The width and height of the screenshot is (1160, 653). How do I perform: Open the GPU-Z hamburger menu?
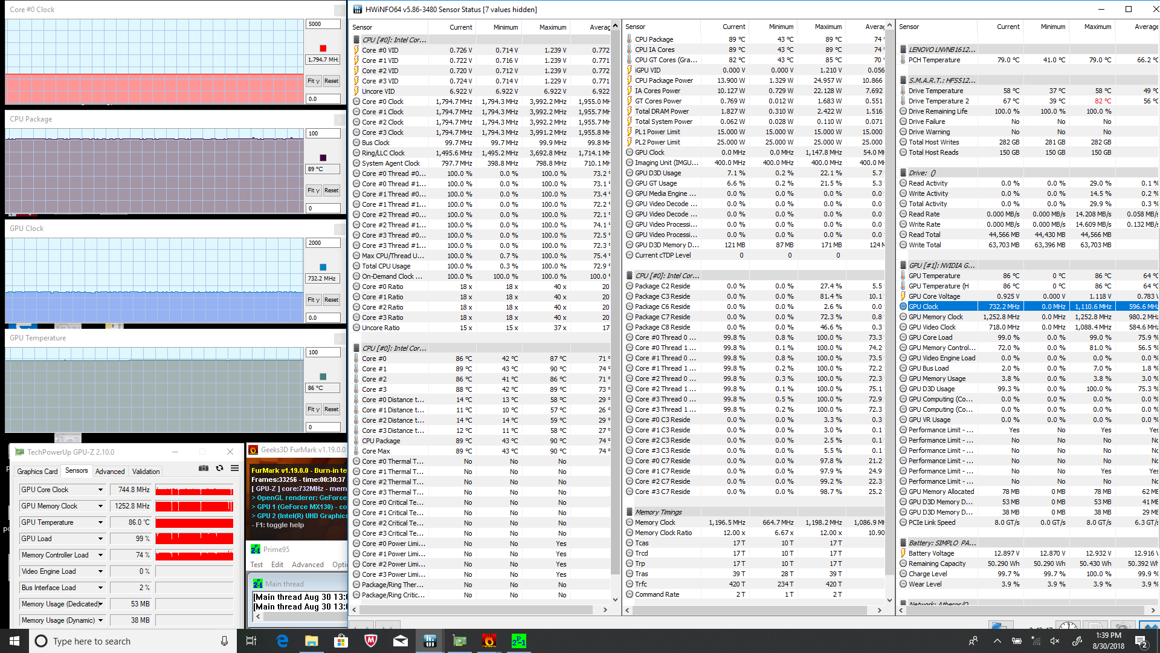[x=234, y=469]
